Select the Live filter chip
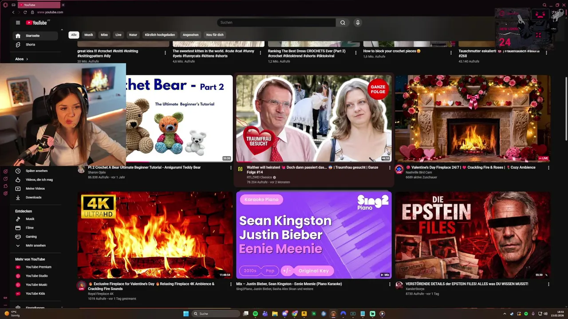 click(118, 35)
